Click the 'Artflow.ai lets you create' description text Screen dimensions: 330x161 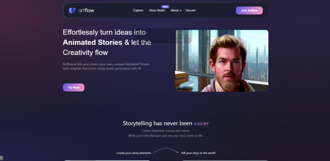click(106, 66)
